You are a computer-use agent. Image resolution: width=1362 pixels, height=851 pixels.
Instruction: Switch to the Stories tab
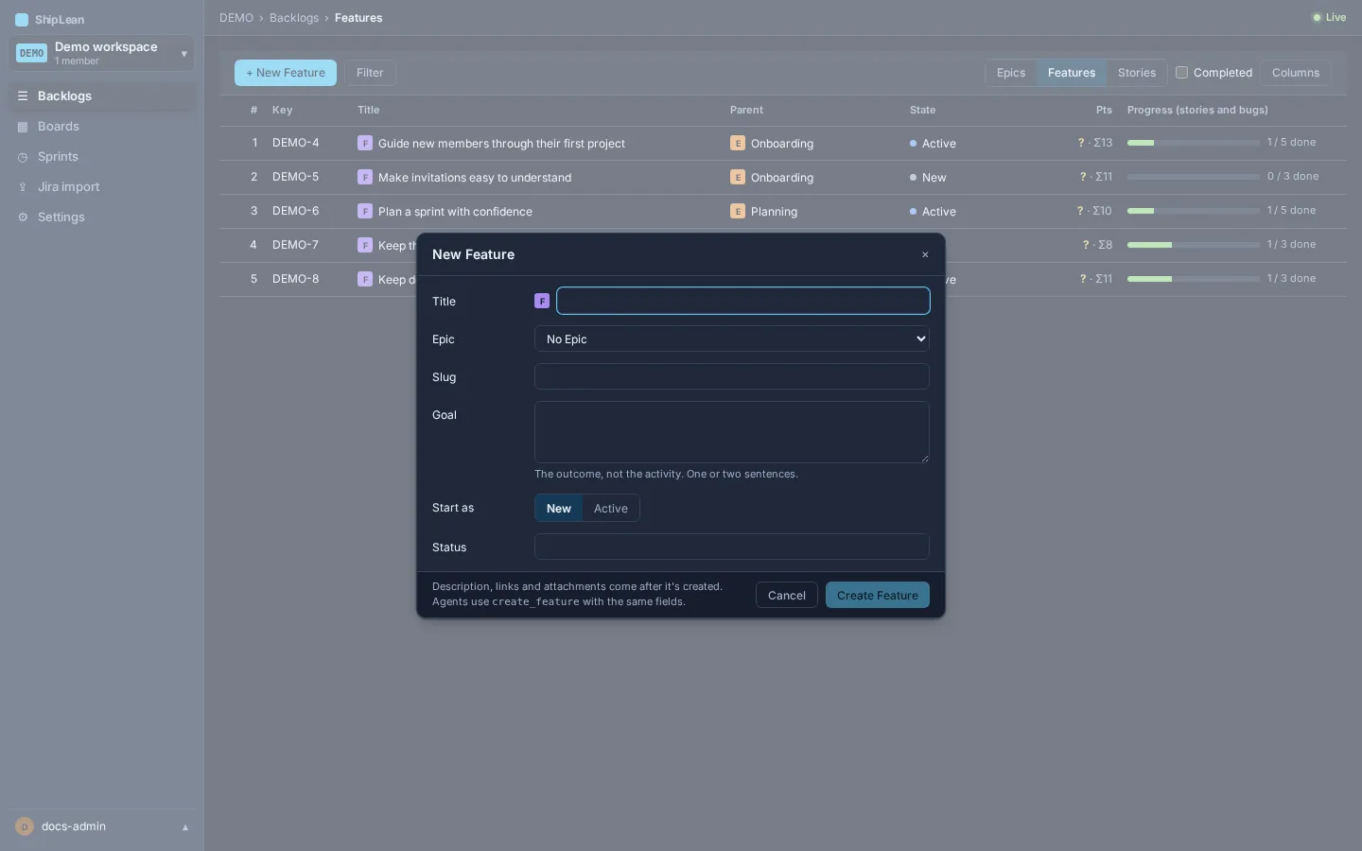pyautogui.click(x=1137, y=73)
